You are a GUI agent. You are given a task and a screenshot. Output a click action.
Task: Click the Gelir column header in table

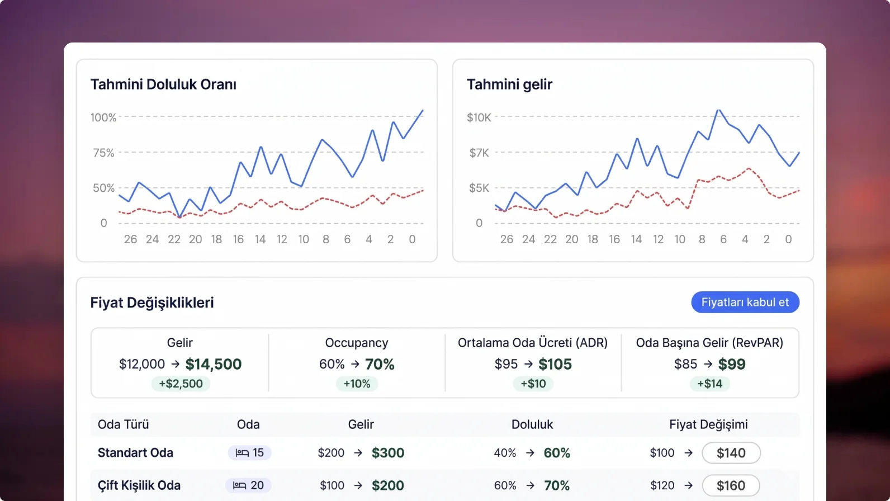(x=361, y=424)
